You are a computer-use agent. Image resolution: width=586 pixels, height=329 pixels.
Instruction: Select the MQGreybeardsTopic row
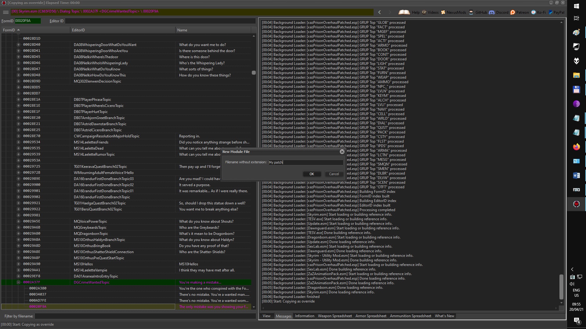[x=126, y=228]
